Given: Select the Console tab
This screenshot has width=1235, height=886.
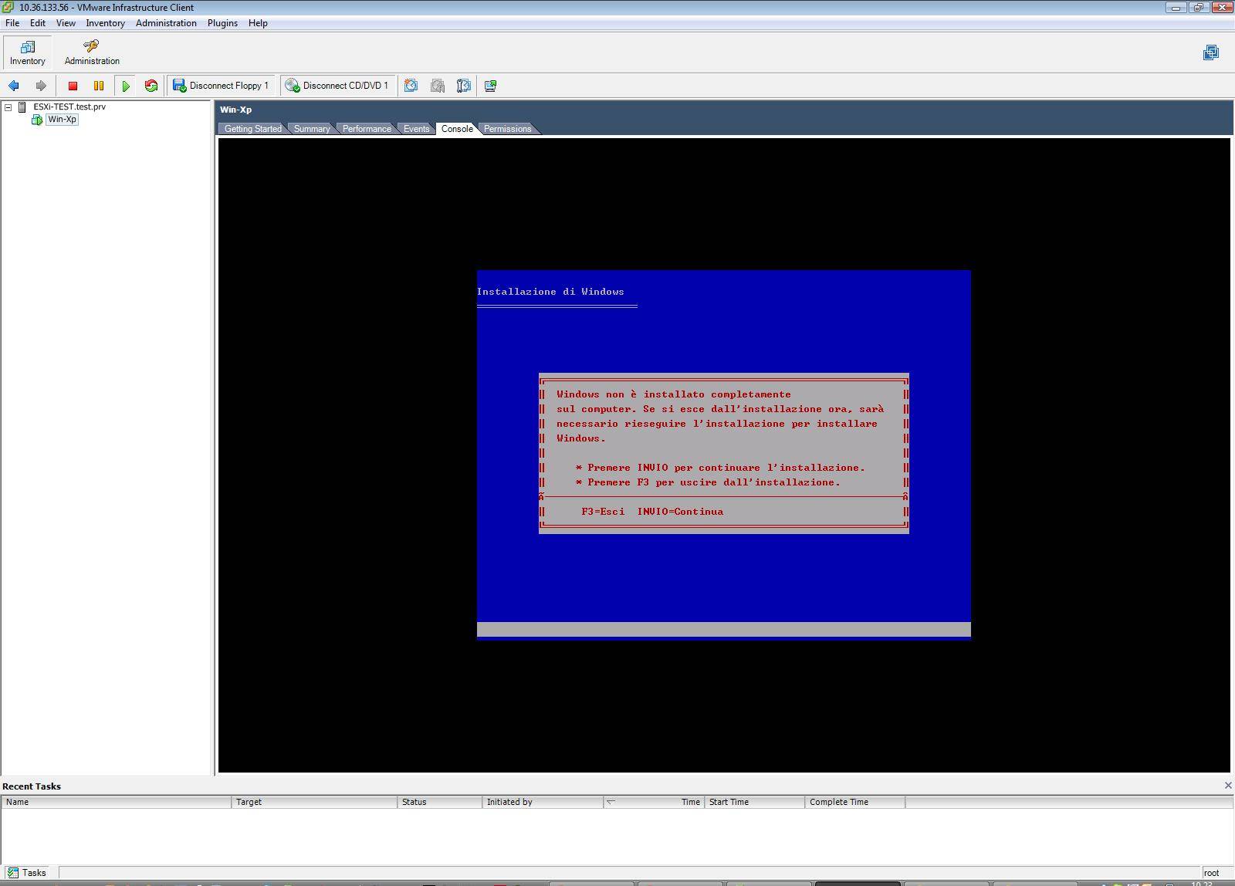Looking at the screenshot, I should pos(457,129).
